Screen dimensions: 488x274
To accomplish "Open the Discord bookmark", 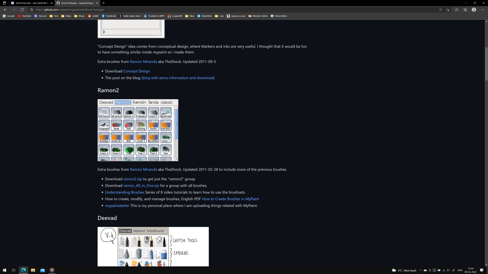I will point(40,16).
